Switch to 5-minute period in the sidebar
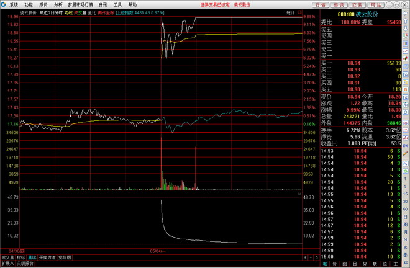The image size is (410, 268). 406,186
